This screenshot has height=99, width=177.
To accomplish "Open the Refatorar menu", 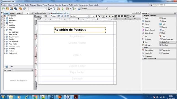I will click(51, 5).
